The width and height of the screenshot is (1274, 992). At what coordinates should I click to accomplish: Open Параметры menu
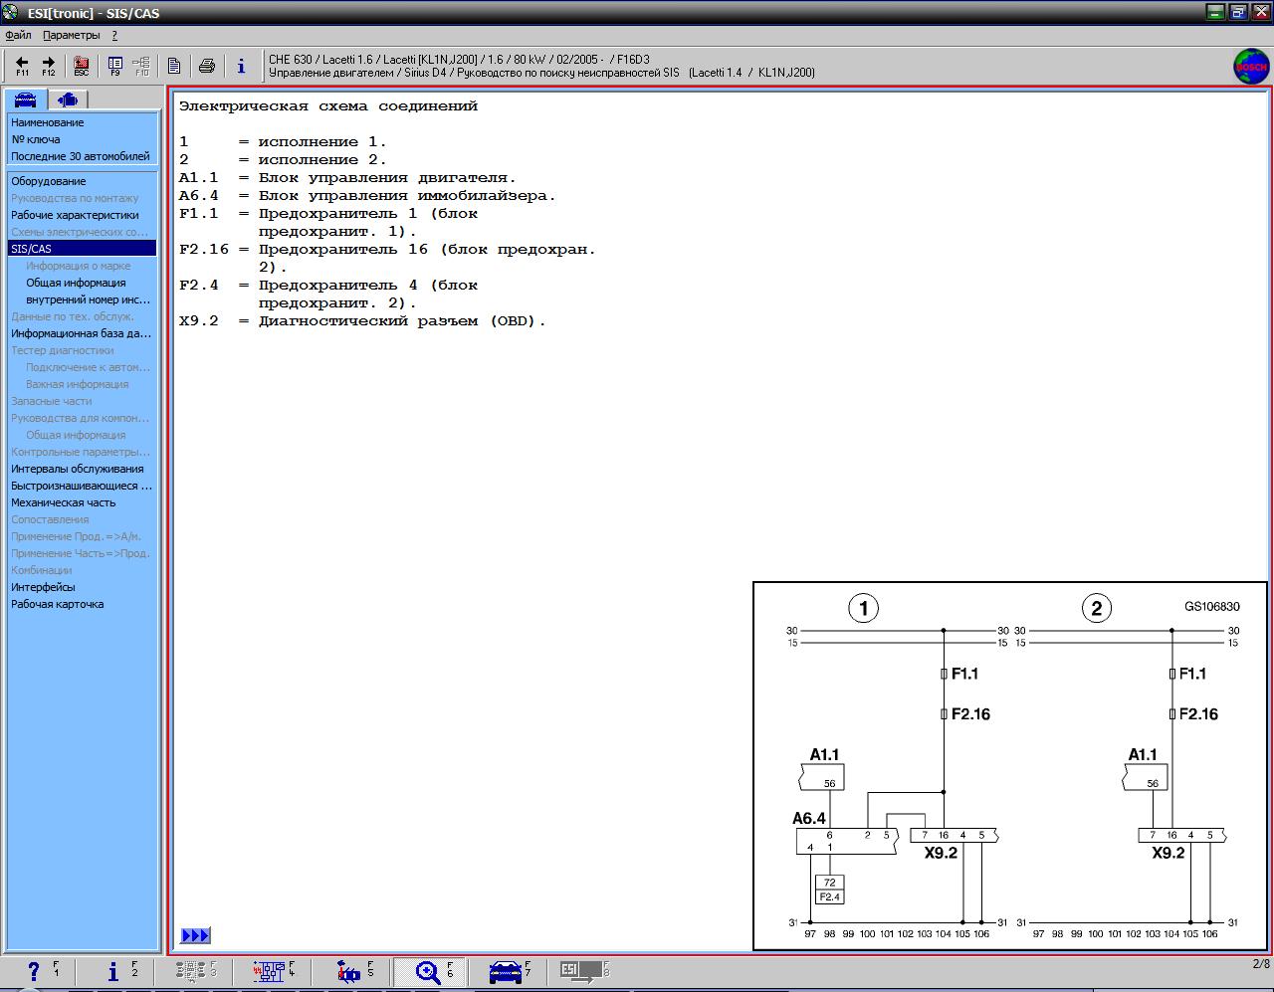pos(72,35)
